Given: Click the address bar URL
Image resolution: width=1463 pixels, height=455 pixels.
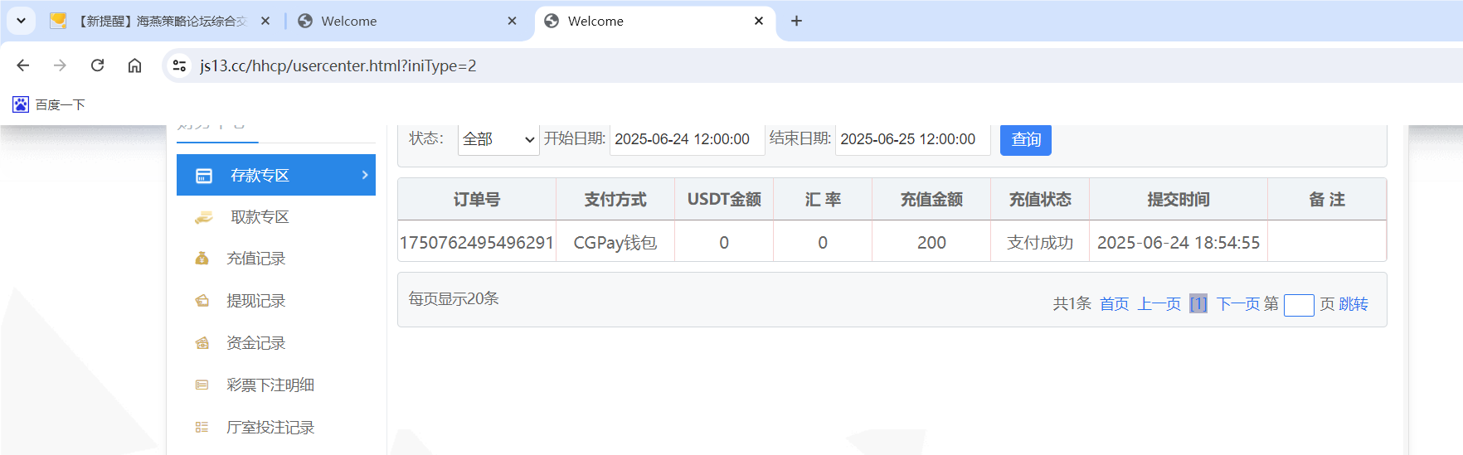Looking at the screenshot, I should (338, 65).
